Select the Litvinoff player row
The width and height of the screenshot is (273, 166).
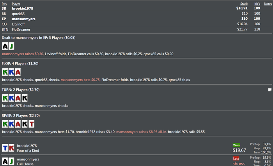pyautogui.click(x=19, y=23)
